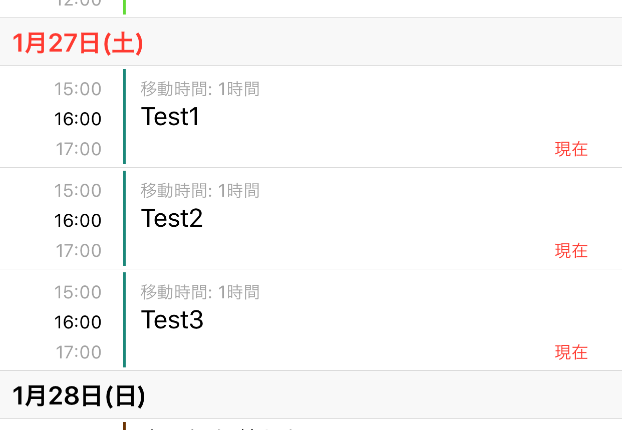This screenshot has width=622, height=430.
Task: Open the Test2 event
Action: coord(172,219)
